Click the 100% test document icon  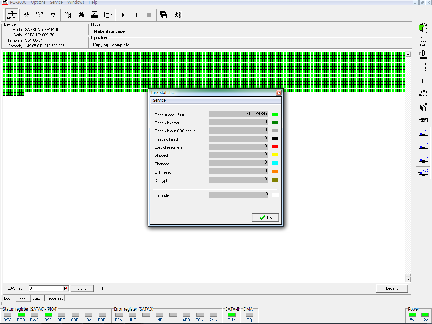coord(53,15)
